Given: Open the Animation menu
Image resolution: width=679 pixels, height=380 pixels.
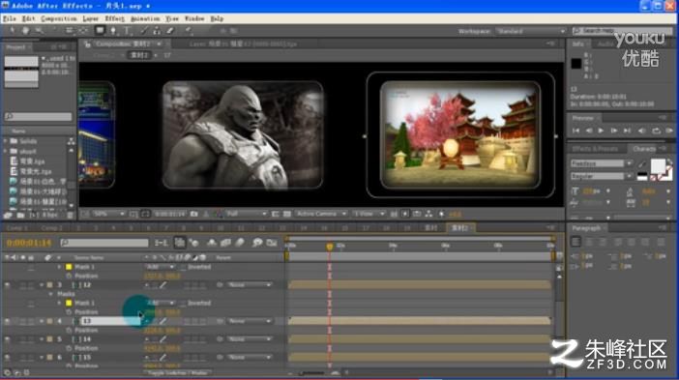Looking at the screenshot, I should tap(145, 18).
